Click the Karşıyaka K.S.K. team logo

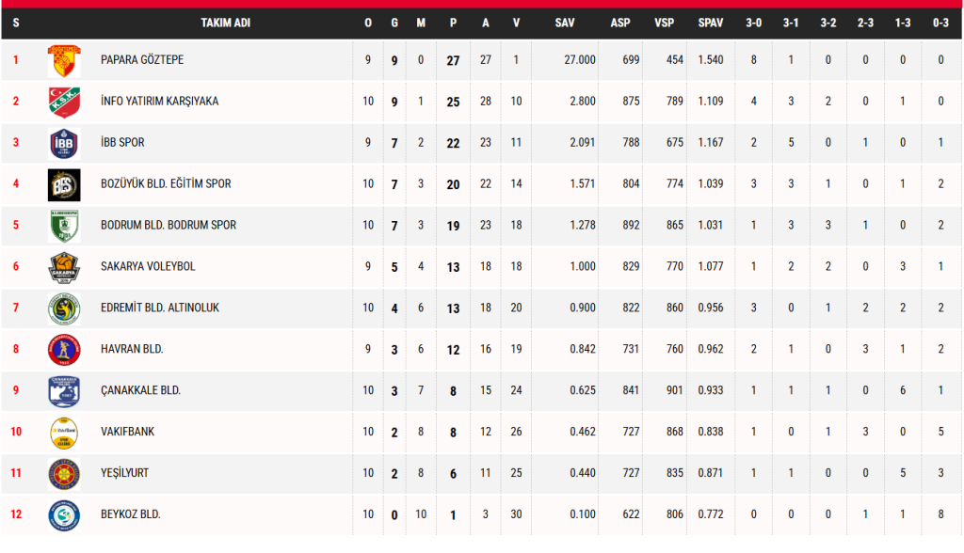64,102
